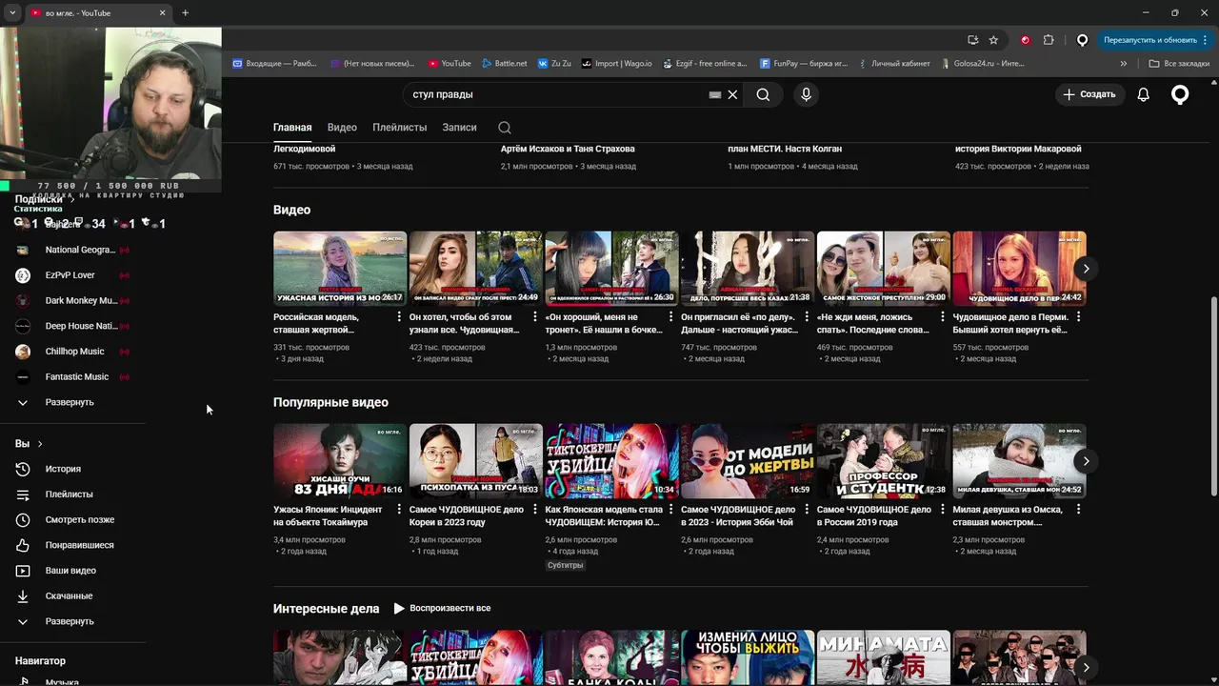Open the FunPay bookmark
The image size is (1219, 686).
[x=804, y=63]
